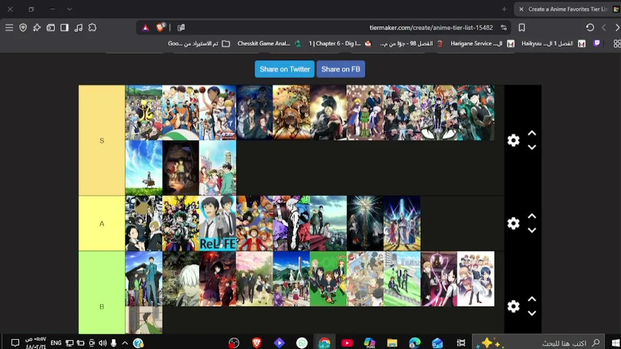Move B tier down with arrow
Screen dimensions: 621x349
pyautogui.click(x=532, y=313)
